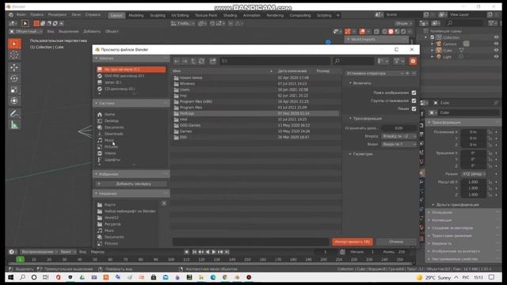Open Desktop in System list
The image size is (507, 285).
click(111, 121)
